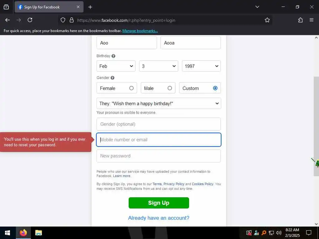
Task: Click the Firefox view recent browsing icon
Action: tap(6, 7)
